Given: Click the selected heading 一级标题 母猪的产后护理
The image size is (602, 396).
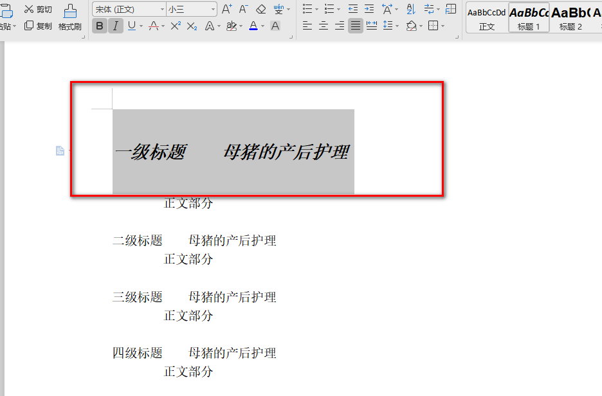Looking at the screenshot, I should click(232, 152).
